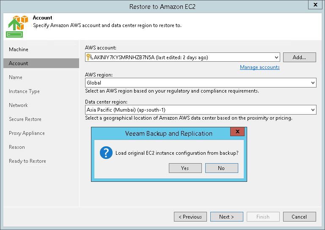Image resolution: width=325 pixels, height=230 pixels.
Task: Open the Manage accounts link
Action: [259, 67]
